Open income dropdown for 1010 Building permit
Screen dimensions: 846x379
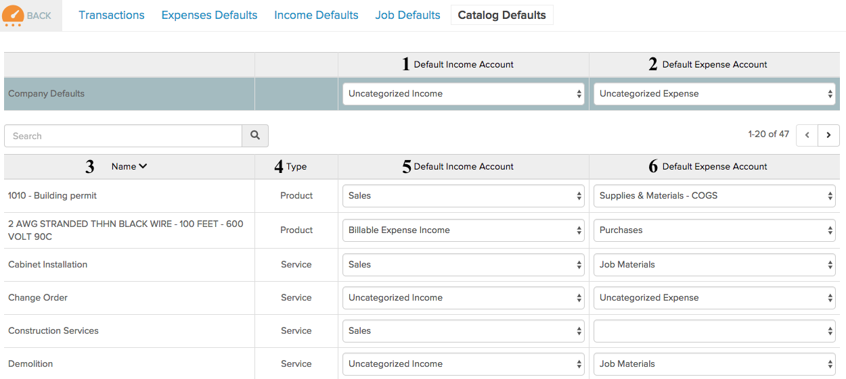click(x=464, y=196)
